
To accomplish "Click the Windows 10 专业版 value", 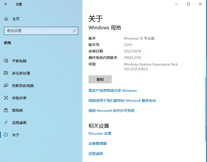I will coord(139,38).
